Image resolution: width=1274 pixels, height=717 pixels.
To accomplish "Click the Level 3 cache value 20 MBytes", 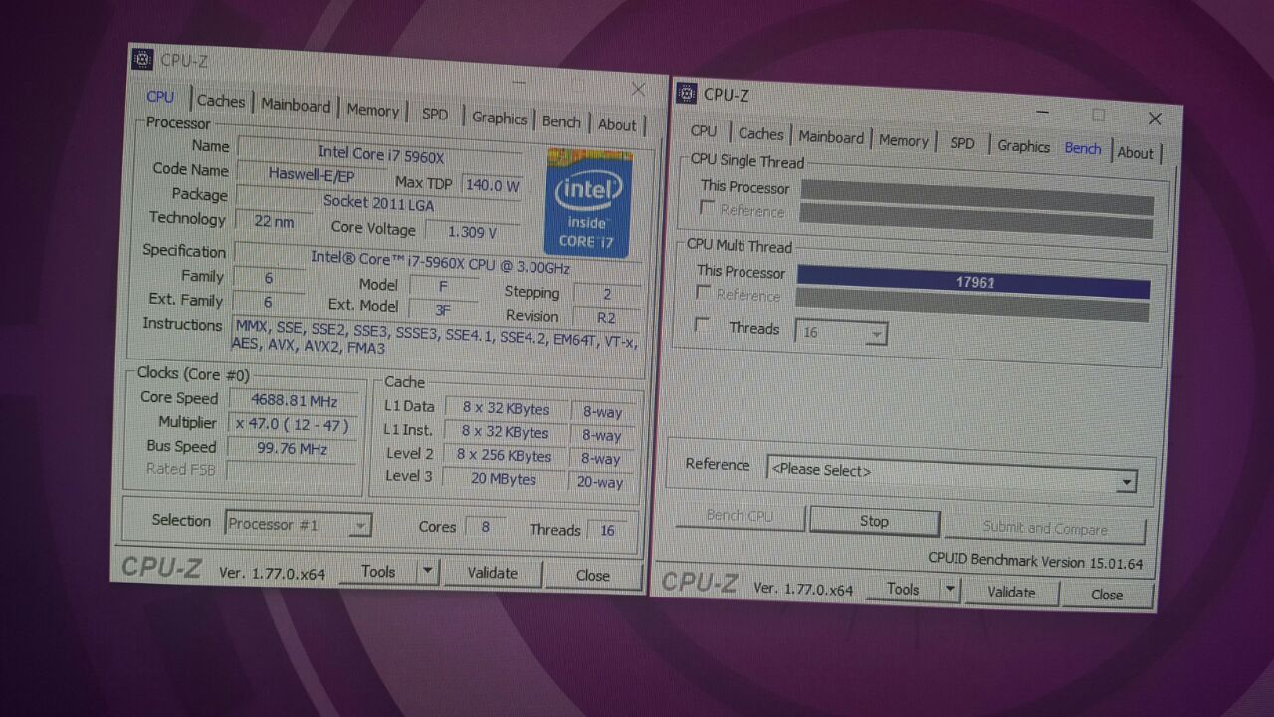I will (x=503, y=479).
